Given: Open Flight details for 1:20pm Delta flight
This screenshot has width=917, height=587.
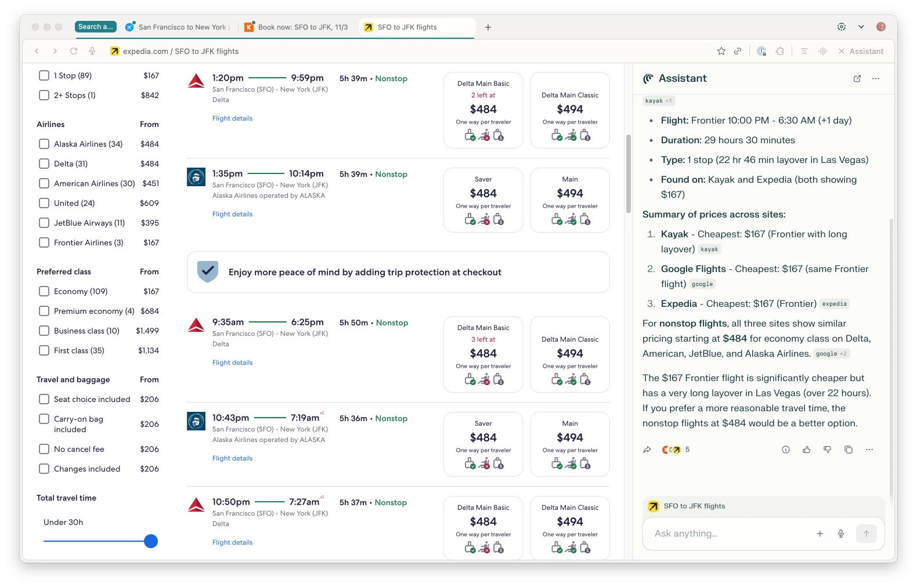Looking at the screenshot, I should pyautogui.click(x=232, y=118).
